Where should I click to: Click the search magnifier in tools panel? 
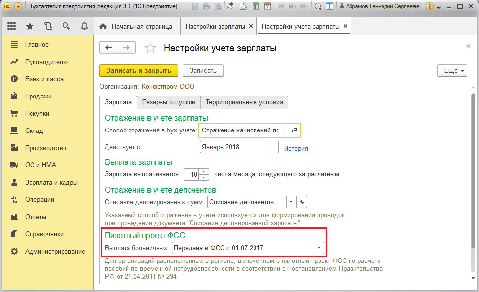(x=66, y=26)
